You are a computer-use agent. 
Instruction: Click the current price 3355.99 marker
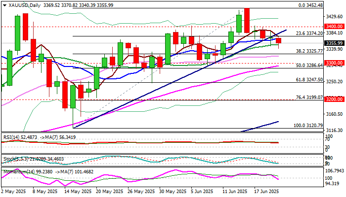click(x=334, y=43)
